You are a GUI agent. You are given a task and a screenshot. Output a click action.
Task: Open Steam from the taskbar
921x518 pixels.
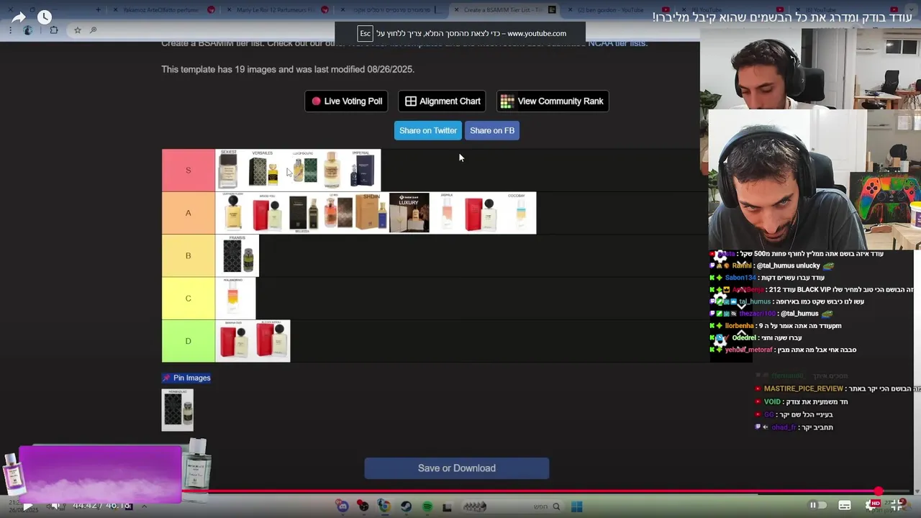pos(406,506)
